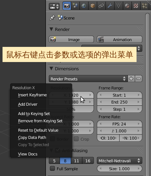This screenshot has height=176, width=151.
Task: Click the Image render button
Action: point(71,39)
